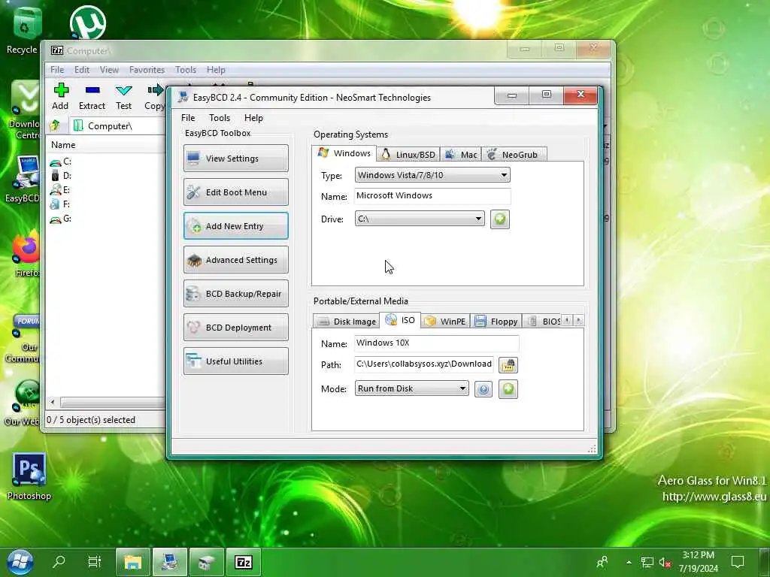Open the EasyBCD File menu
Viewport: 770px width, 577px height.
tap(188, 118)
